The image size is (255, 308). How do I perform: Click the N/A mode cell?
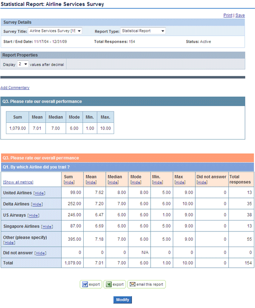(145, 252)
